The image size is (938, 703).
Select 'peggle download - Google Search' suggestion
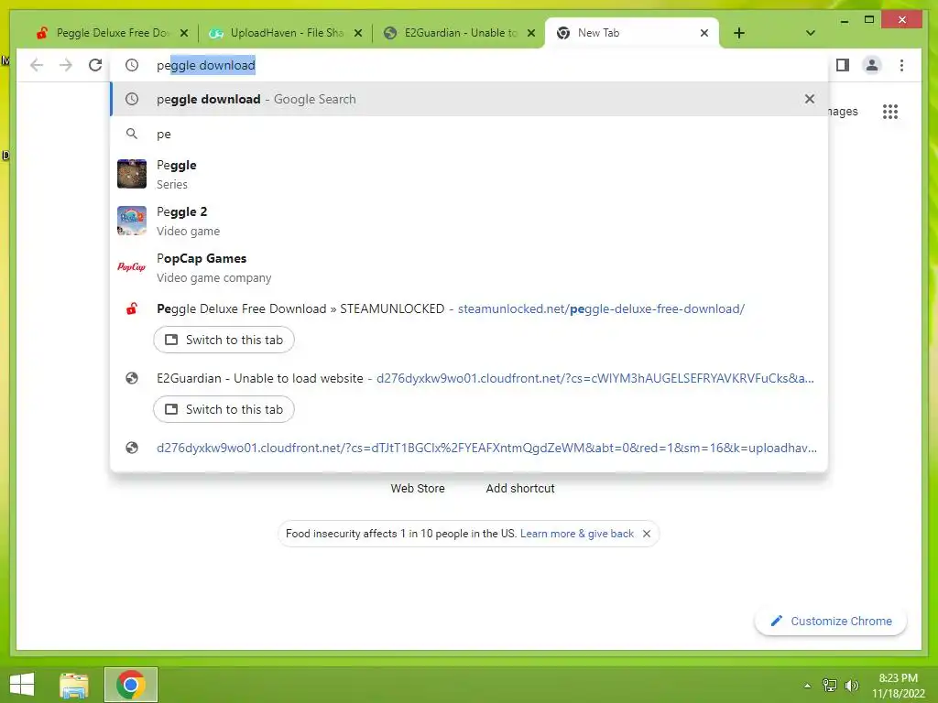pos(469,99)
